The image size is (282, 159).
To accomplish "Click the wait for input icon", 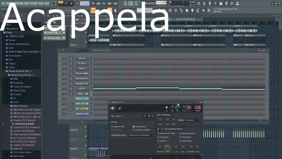I will 99,4.
